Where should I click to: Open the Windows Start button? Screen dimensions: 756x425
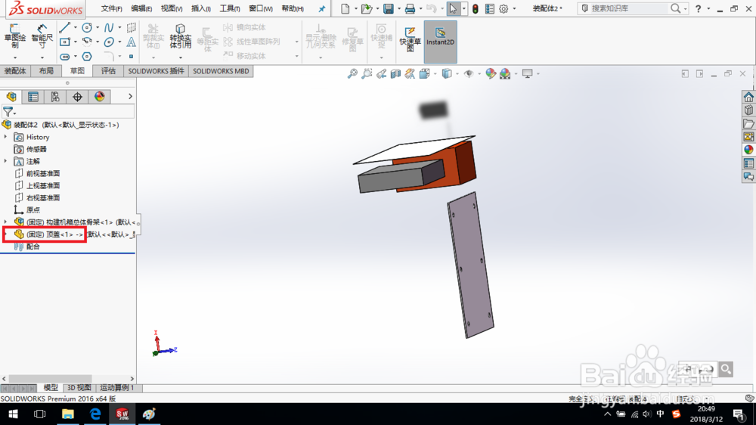[x=13, y=414]
